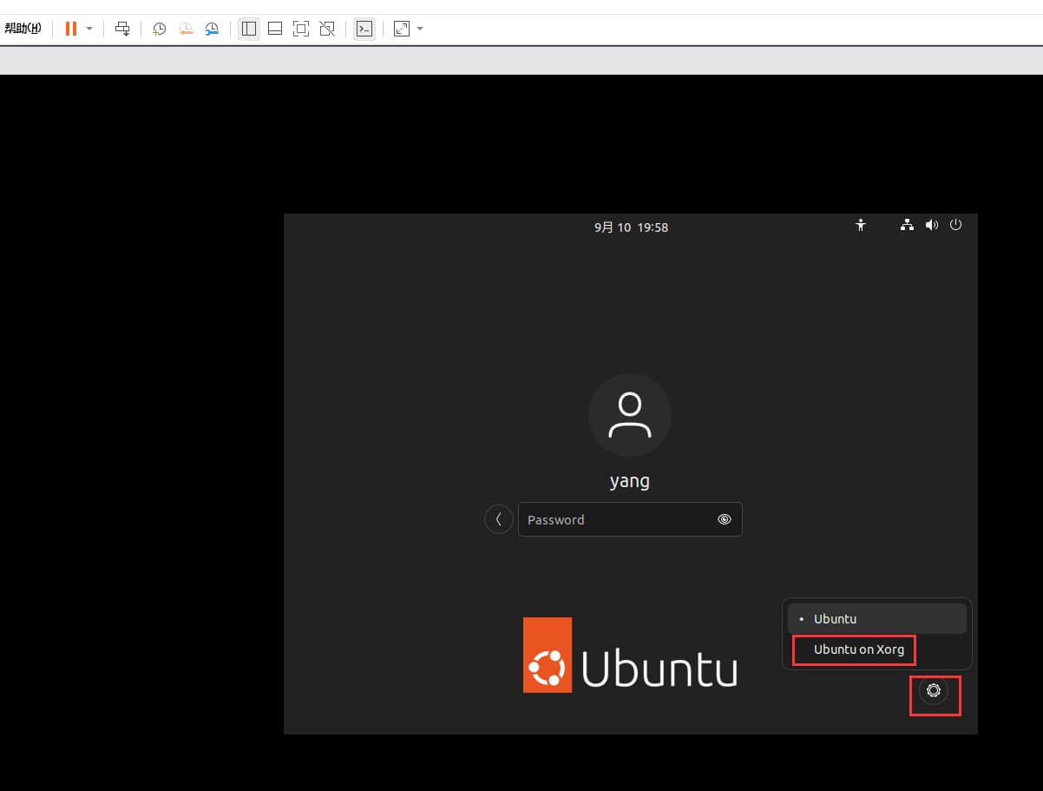Image resolution: width=1043 pixels, height=791 pixels.
Task: Expand the stretch display dropdown arrow
Action: point(420,29)
